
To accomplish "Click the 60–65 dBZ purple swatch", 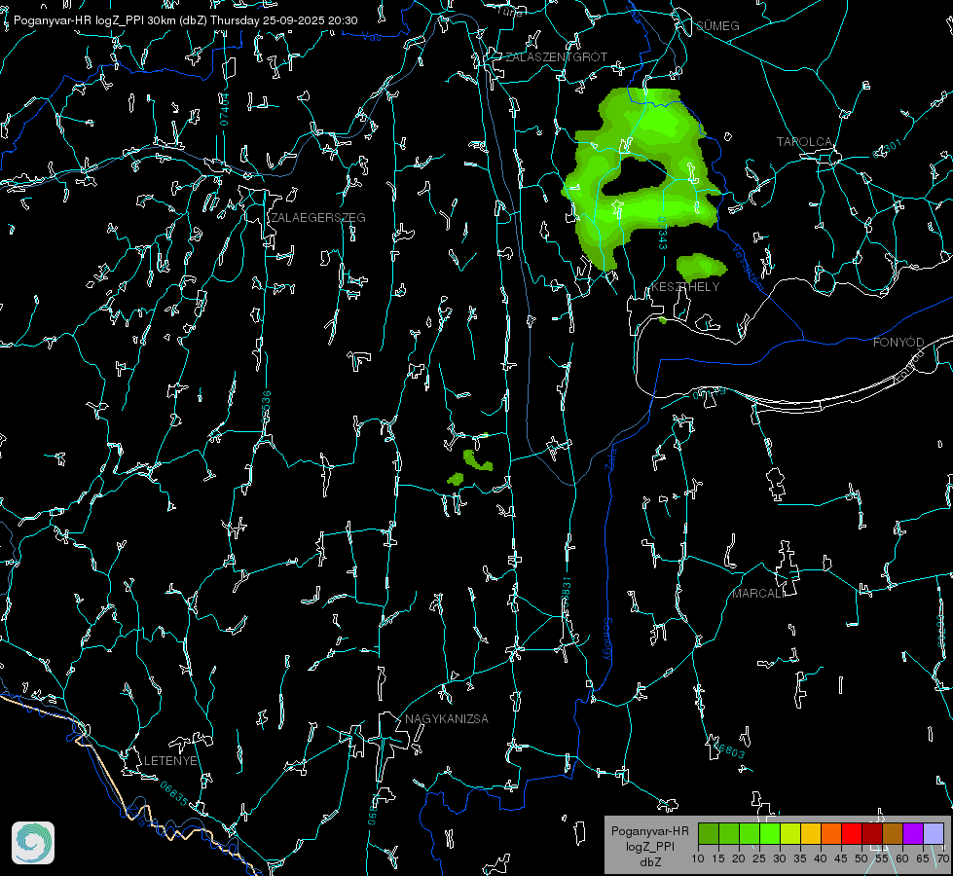I will tap(913, 833).
